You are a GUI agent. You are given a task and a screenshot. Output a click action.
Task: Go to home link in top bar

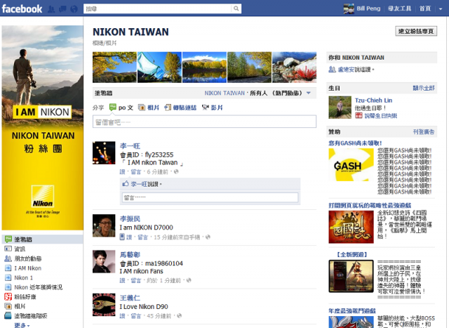pyautogui.click(x=425, y=8)
